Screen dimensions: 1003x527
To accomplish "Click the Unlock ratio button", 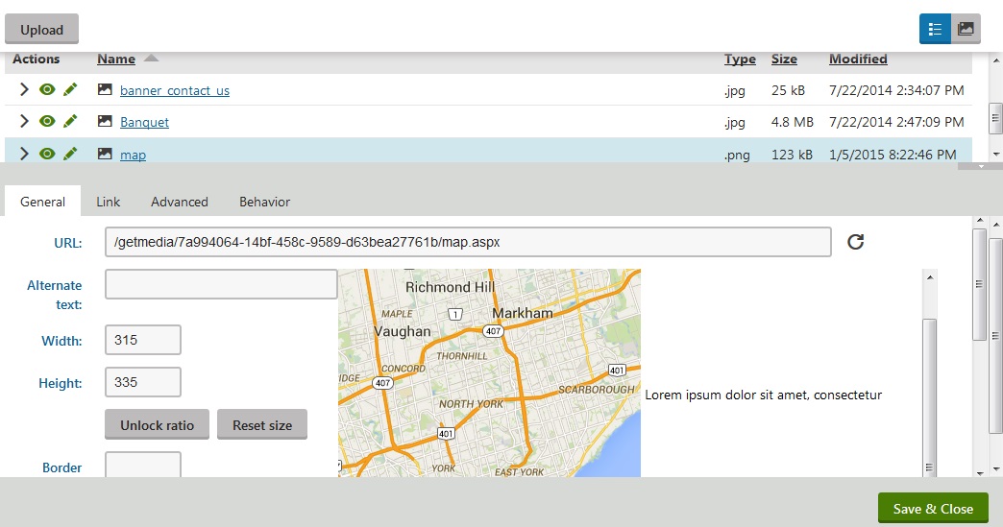I will coord(157,424).
